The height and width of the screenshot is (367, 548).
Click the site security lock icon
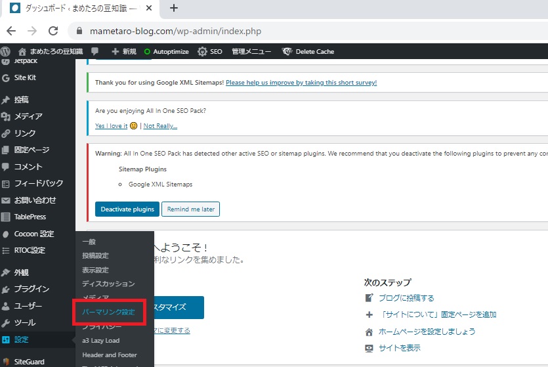[79, 31]
